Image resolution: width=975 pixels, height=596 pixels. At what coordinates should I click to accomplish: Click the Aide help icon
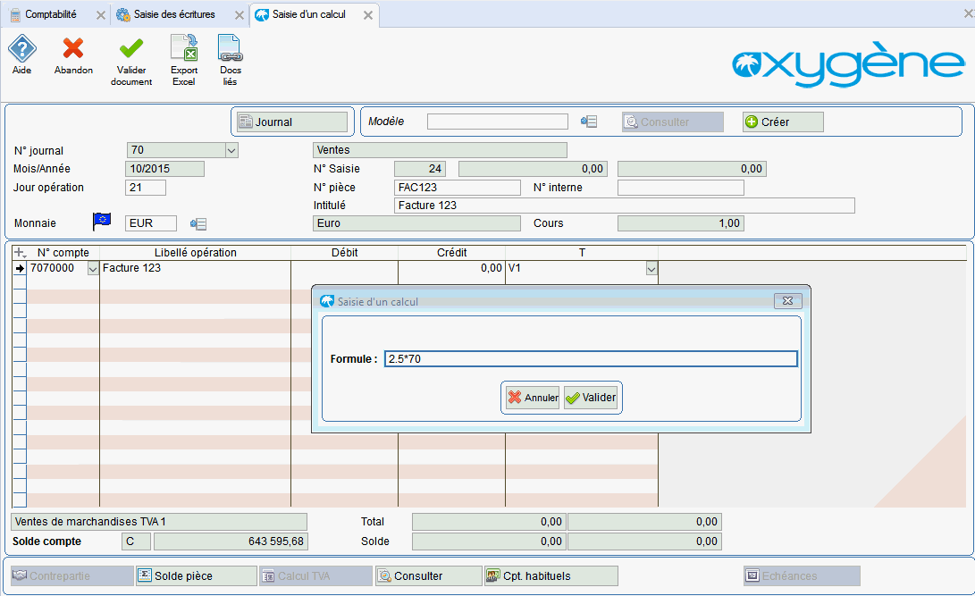pos(21,49)
